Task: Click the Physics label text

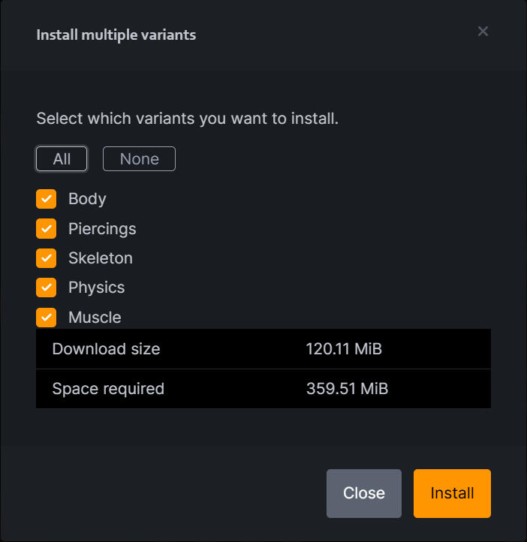Action: 96,288
